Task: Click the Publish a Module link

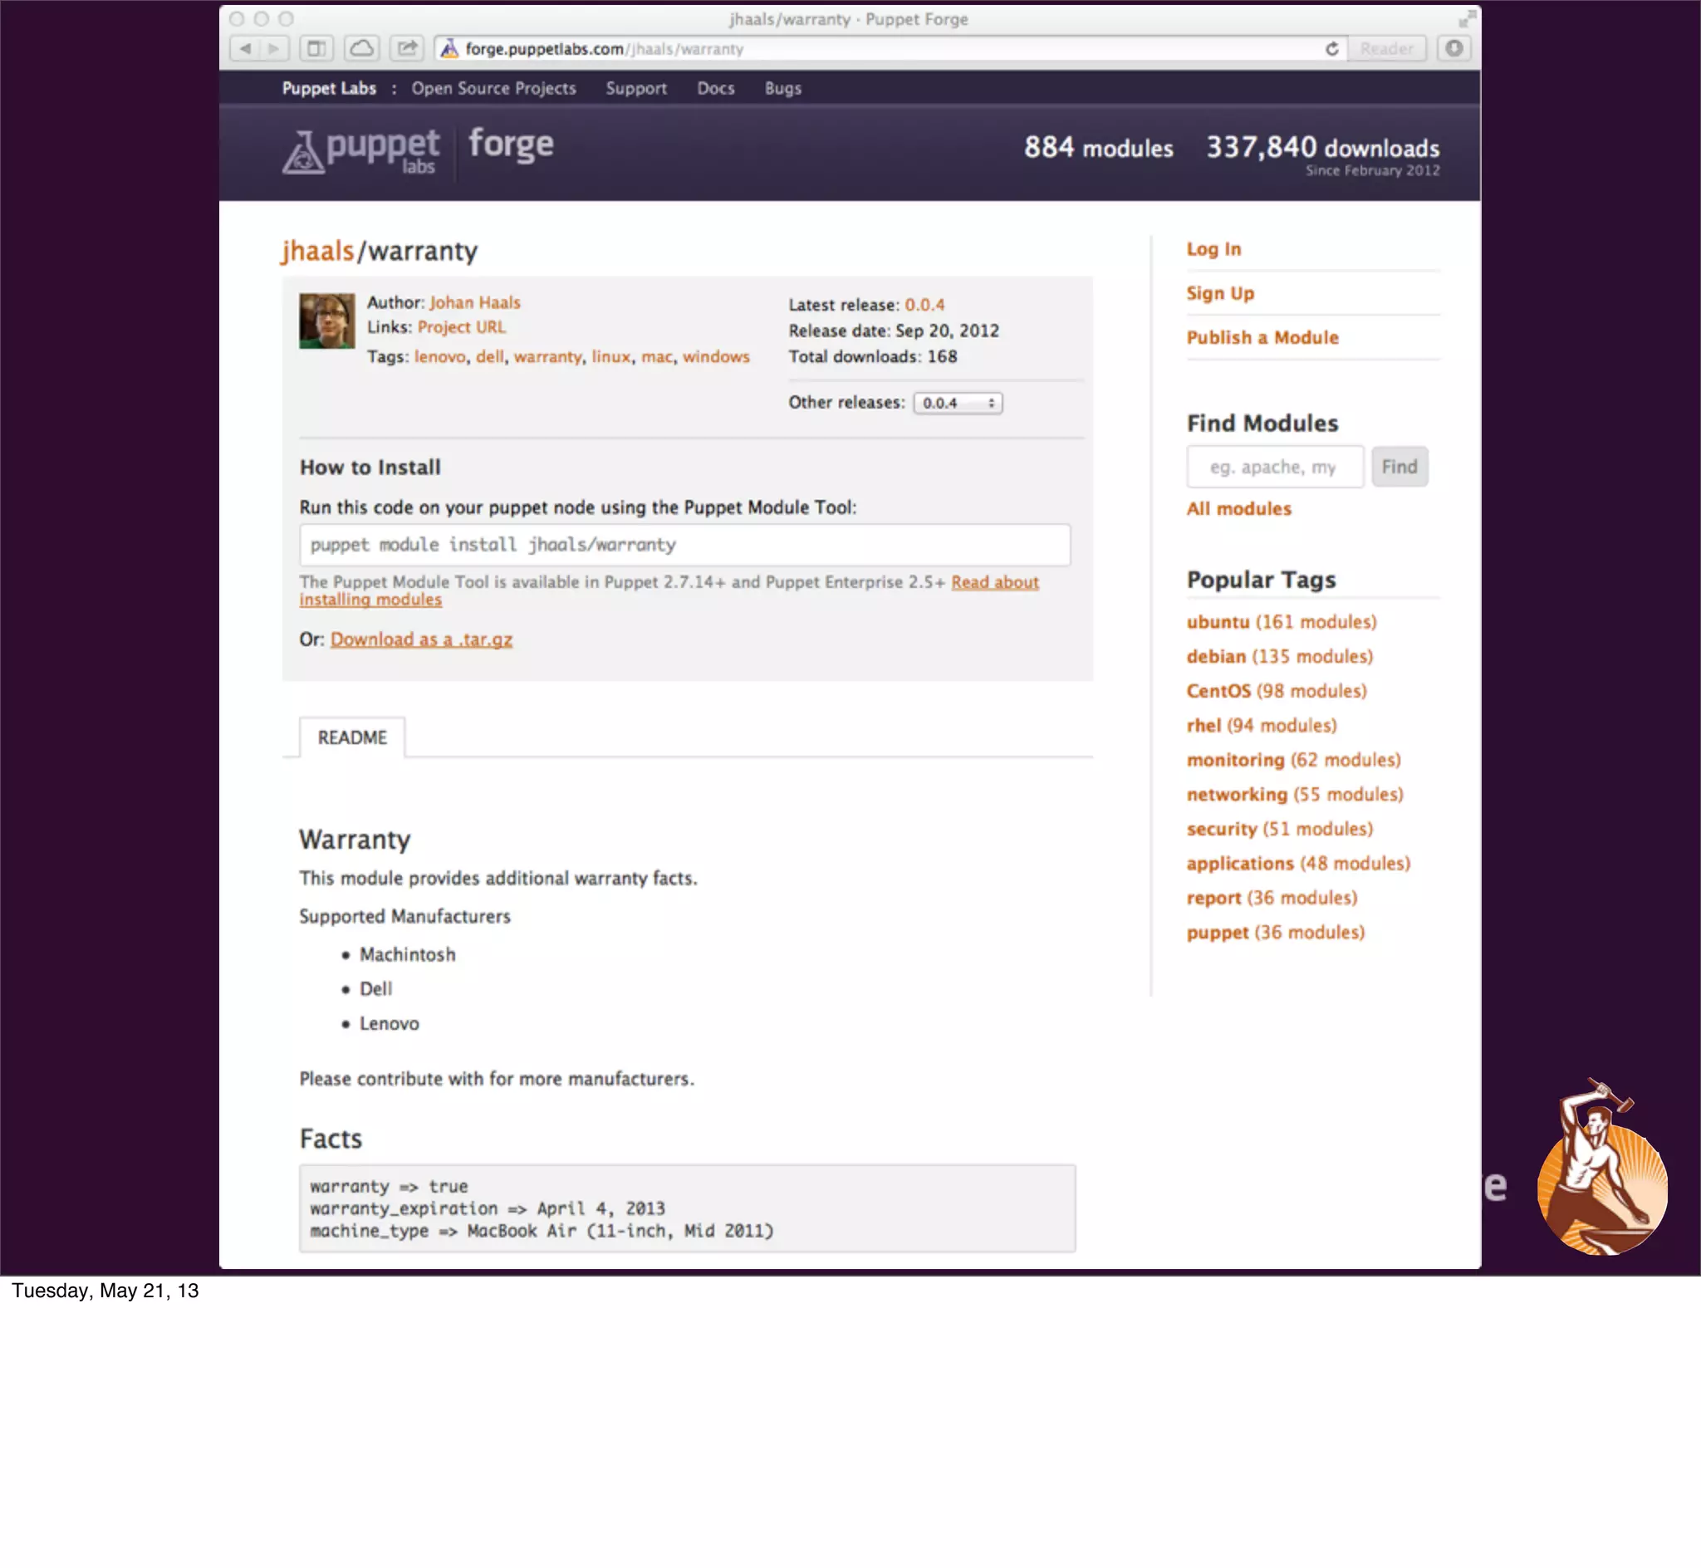Action: 1262,338
